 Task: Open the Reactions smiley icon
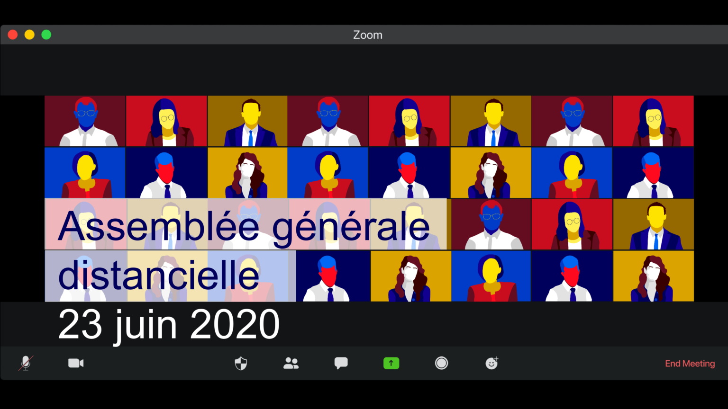click(x=492, y=363)
